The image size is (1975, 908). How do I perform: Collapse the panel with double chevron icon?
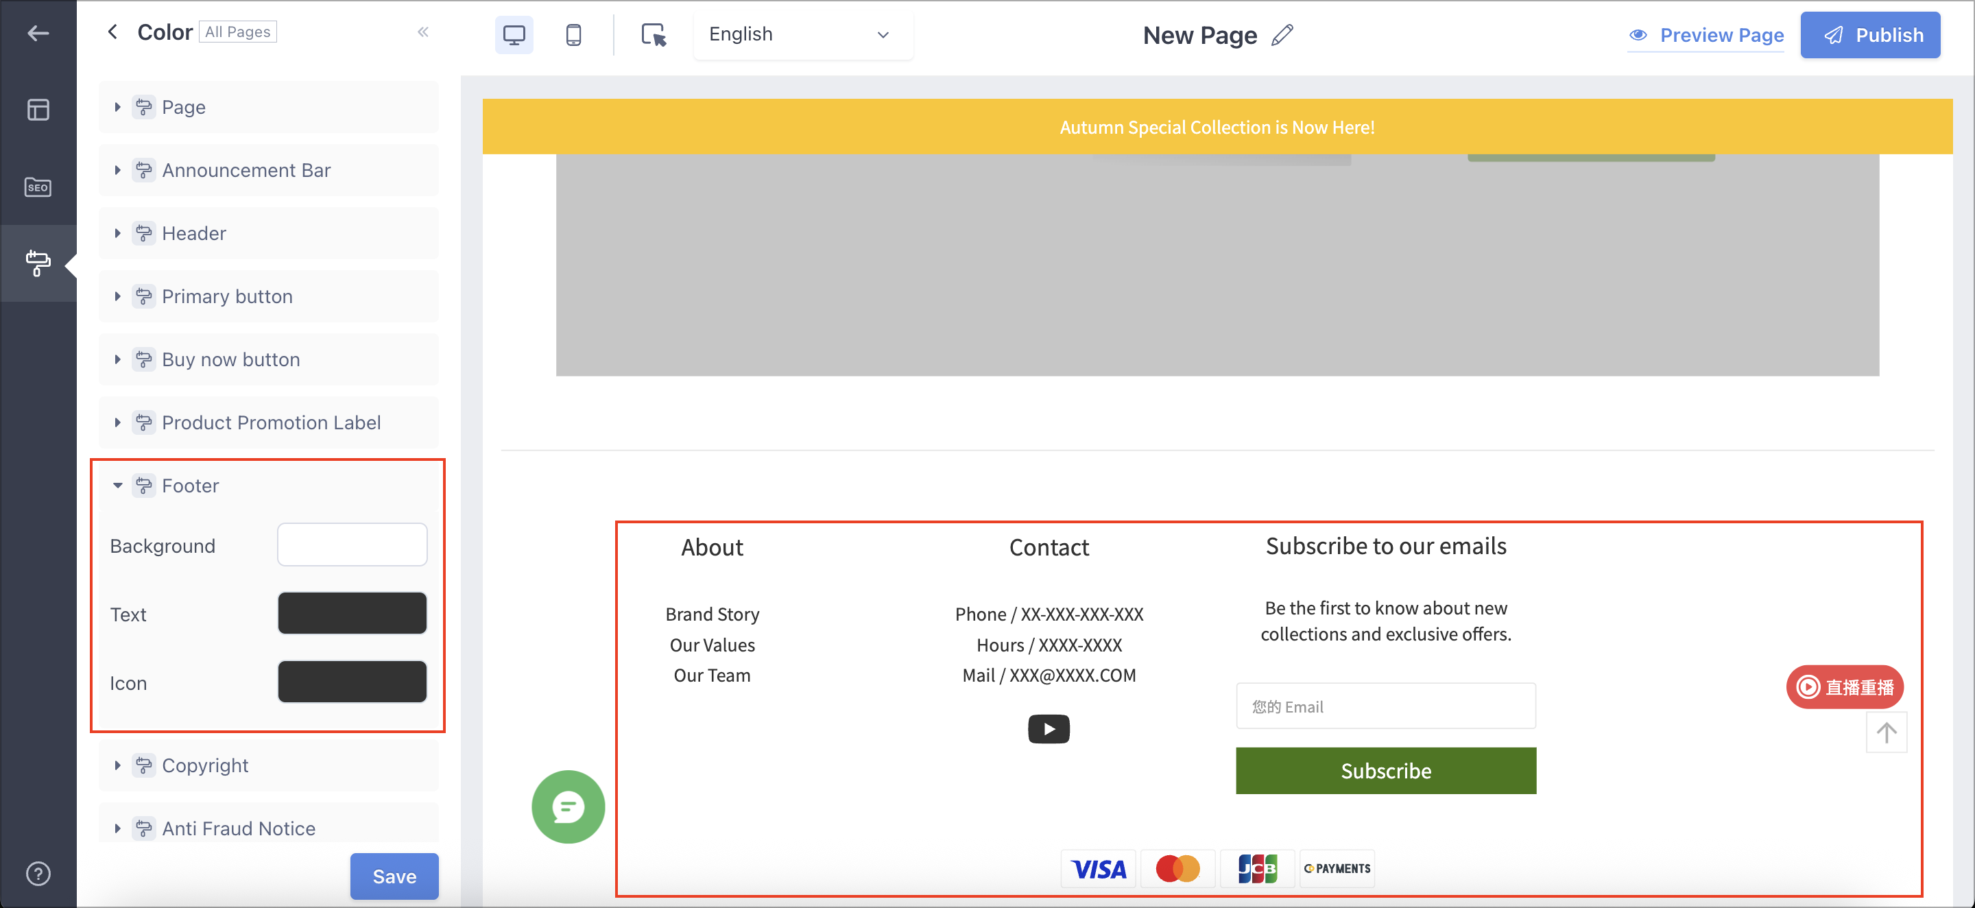[422, 32]
